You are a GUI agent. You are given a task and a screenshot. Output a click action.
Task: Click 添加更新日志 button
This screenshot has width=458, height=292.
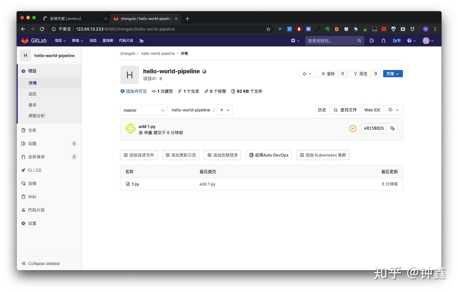(181, 155)
